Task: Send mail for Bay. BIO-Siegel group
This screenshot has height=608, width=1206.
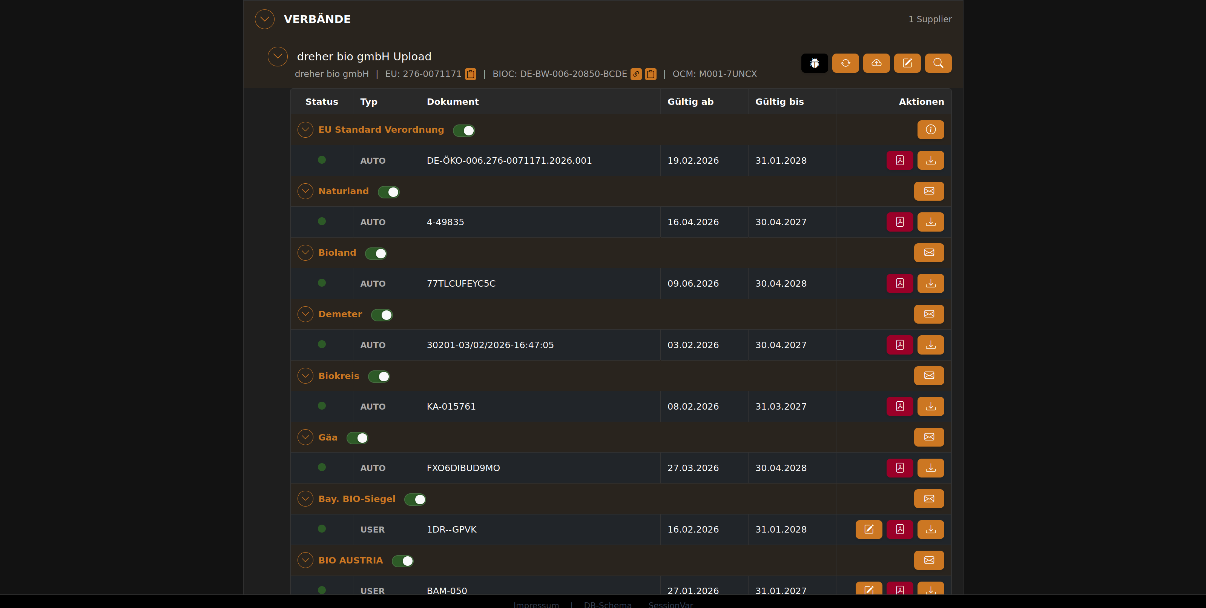Action: click(929, 499)
